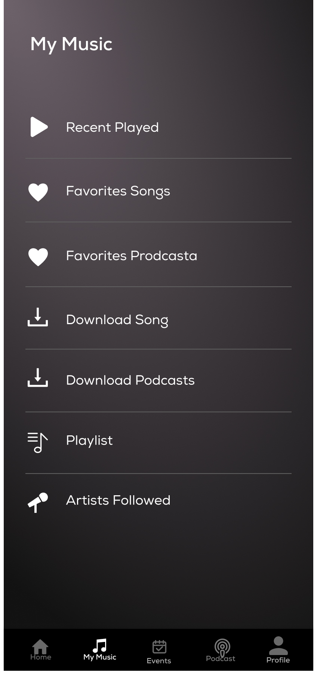
Task: View Artists Followed
Action: tap(118, 500)
